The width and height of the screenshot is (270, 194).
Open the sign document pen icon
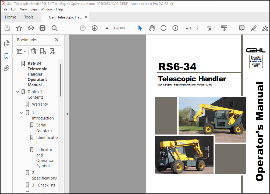click(265, 28)
